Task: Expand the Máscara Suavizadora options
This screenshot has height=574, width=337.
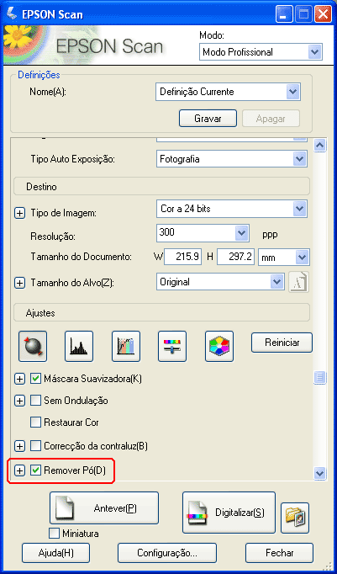Action: (19, 379)
